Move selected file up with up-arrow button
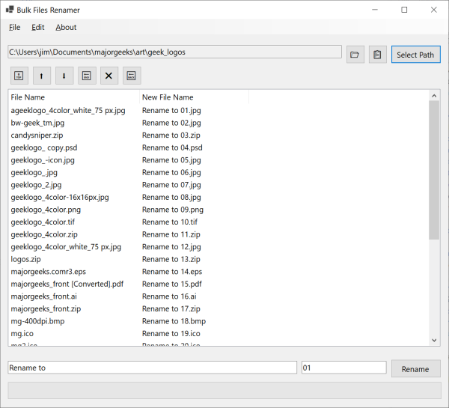The height and width of the screenshot is (408, 449). [42, 76]
